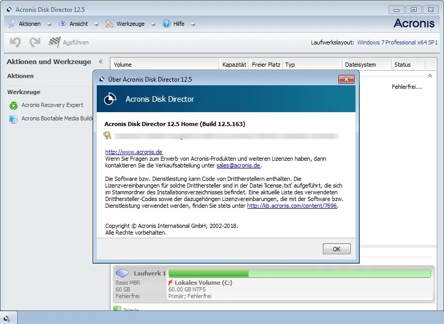Collapse the Aktionen und Werkzeuge side panel

coord(101,61)
